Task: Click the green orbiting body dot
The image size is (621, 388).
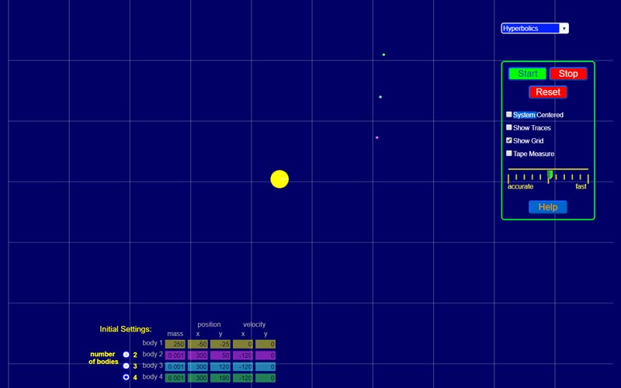Action: pyautogui.click(x=383, y=54)
